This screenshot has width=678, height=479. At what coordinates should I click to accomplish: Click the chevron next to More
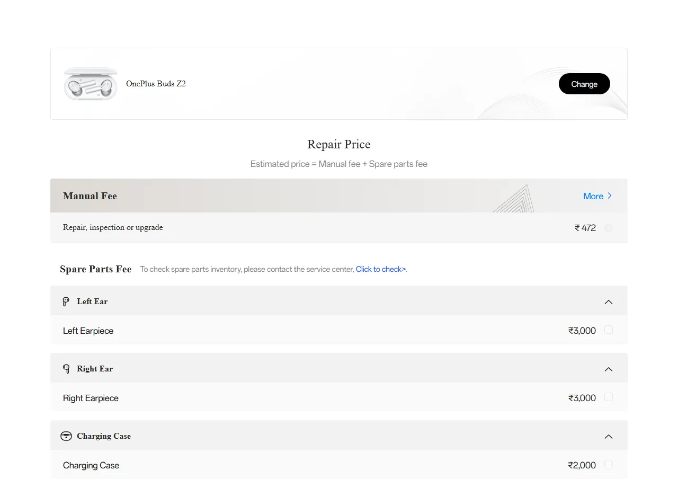coord(610,196)
